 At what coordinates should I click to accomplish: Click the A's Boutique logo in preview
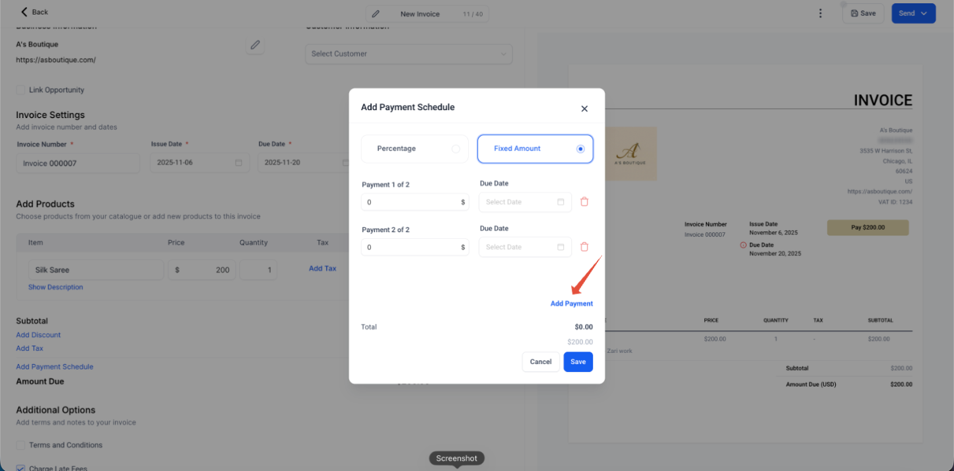point(630,153)
